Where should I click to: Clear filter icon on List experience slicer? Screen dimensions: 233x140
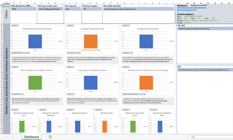[80, 6]
